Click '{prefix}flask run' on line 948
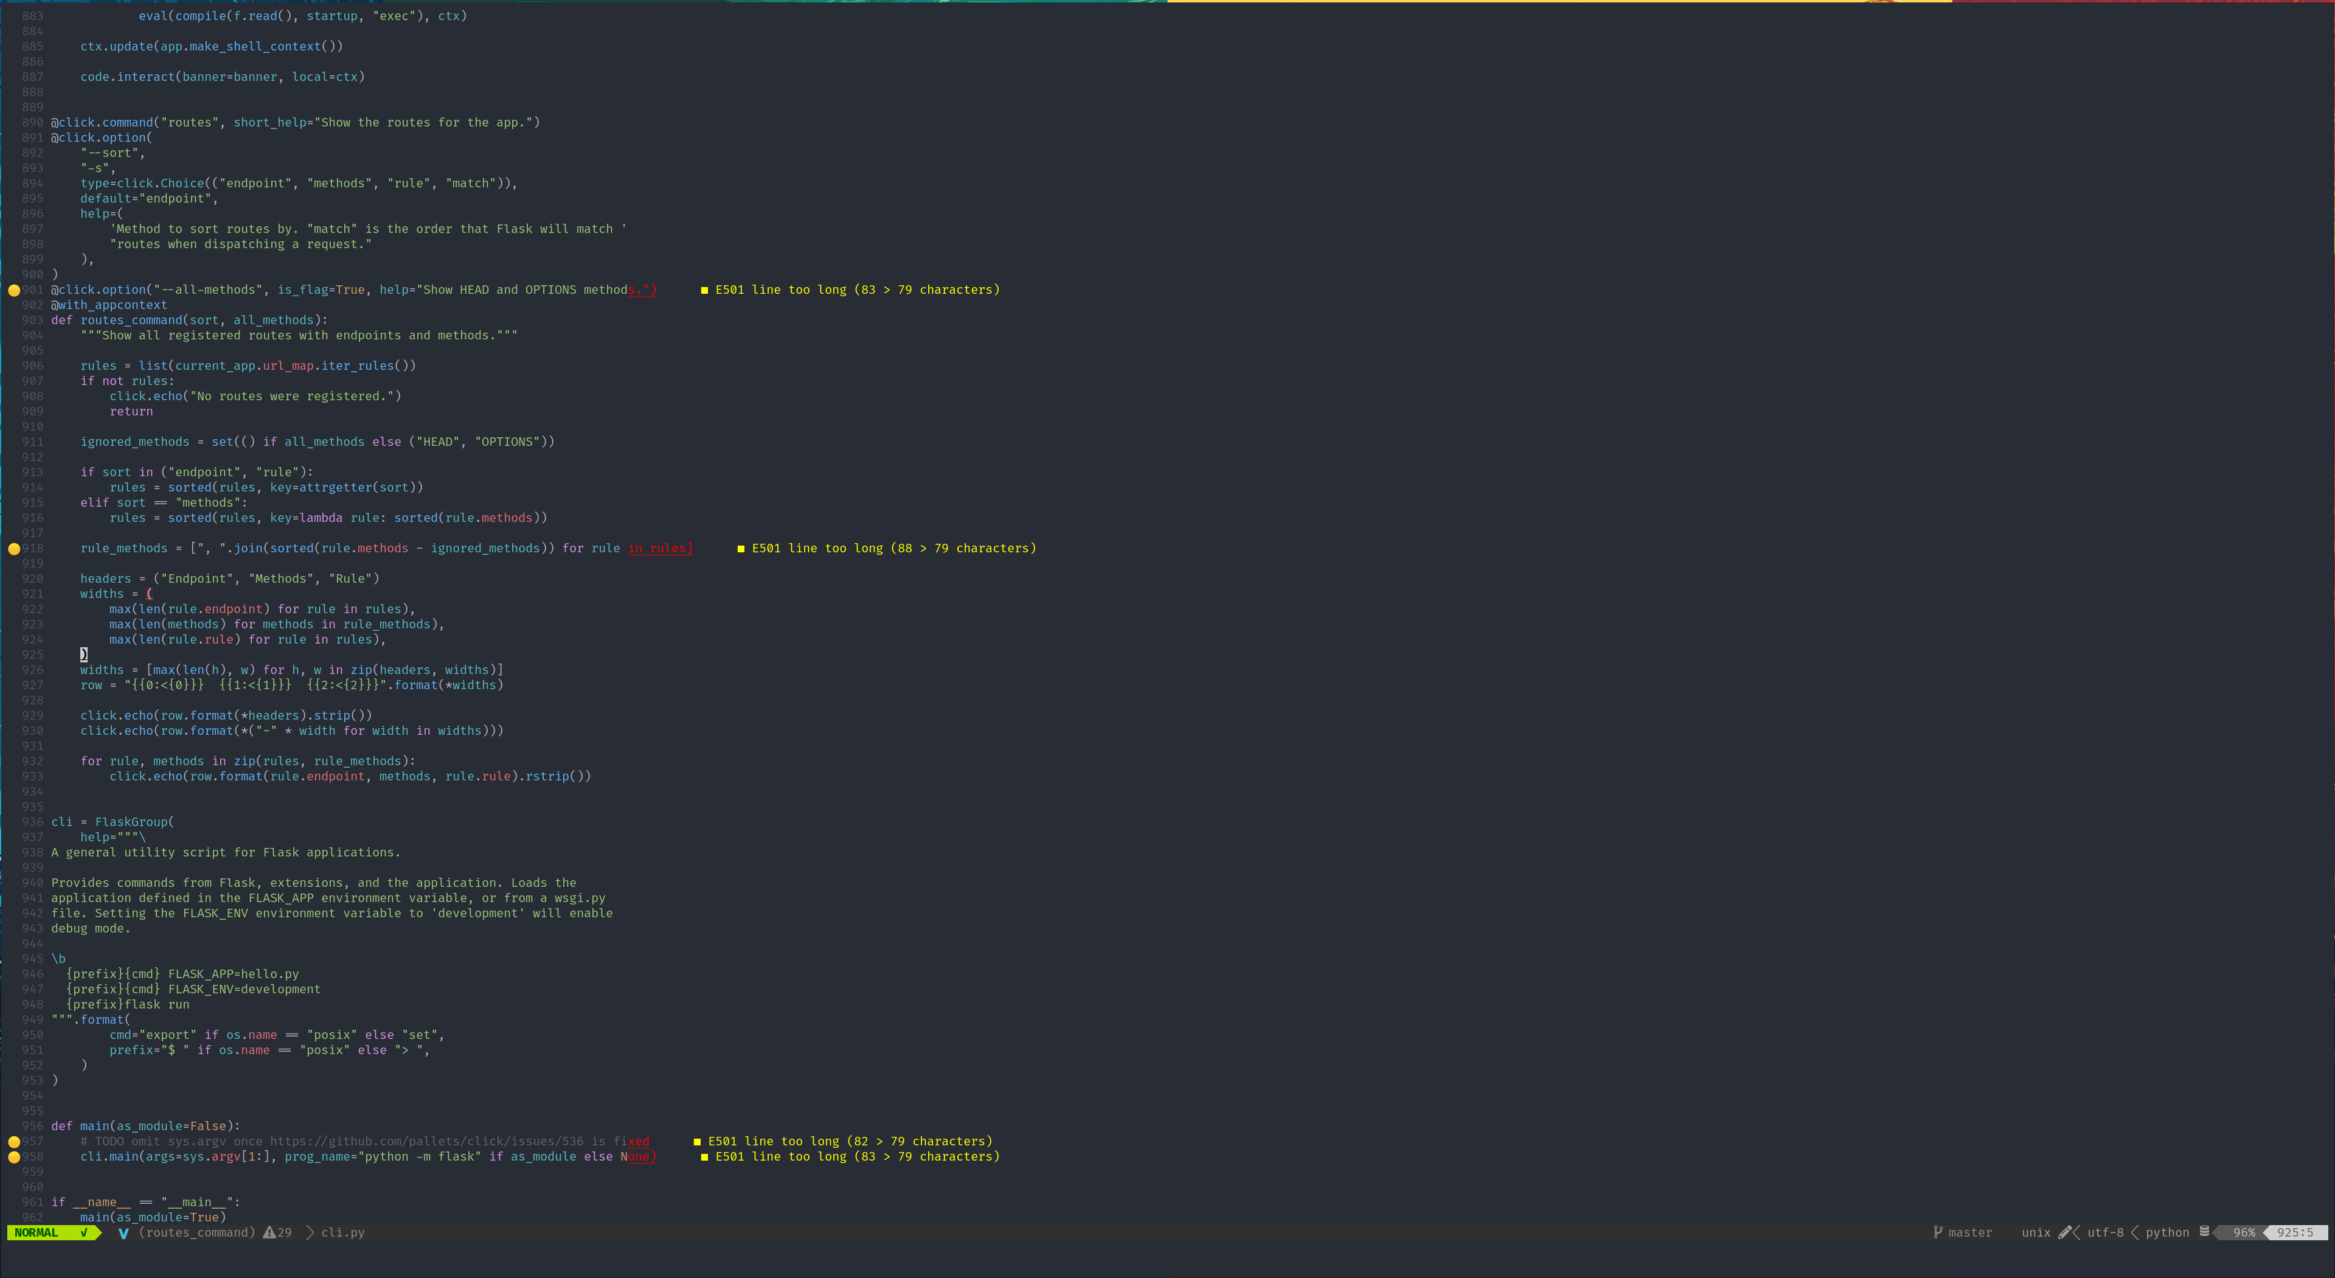2335x1278 pixels. click(x=128, y=1005)
